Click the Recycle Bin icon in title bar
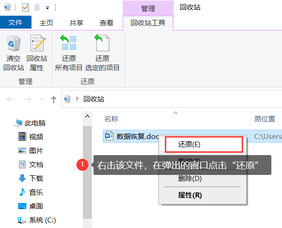 pos(7,7)
